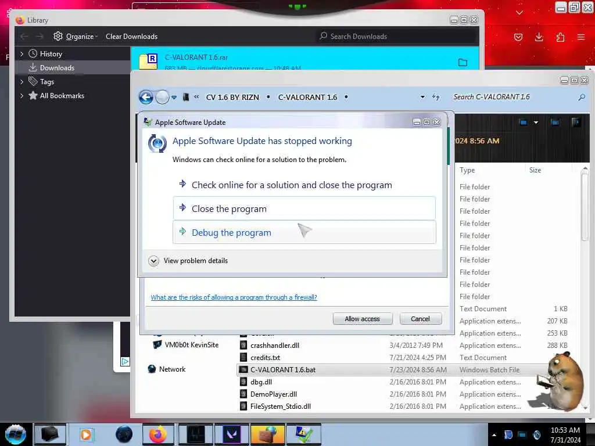Open dark globe icon on taskbar
Image resolution: width=595 pixels, height=446 pixels.
124,434
